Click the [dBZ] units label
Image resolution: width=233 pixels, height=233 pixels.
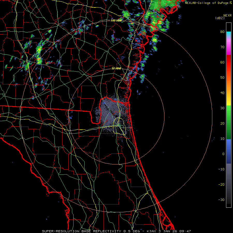220,18
